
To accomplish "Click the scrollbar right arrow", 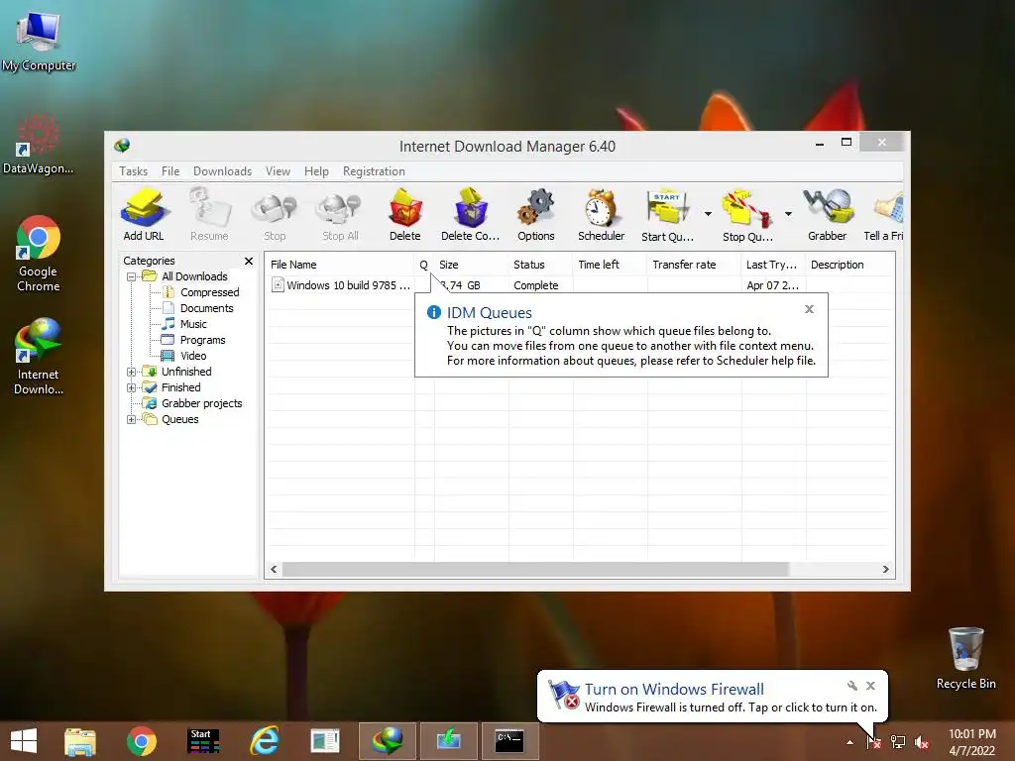I will click(x=885, y=570).
